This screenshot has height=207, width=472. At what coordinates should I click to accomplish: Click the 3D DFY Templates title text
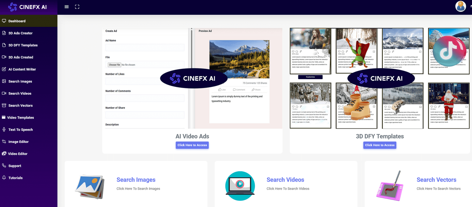(380, 136)
